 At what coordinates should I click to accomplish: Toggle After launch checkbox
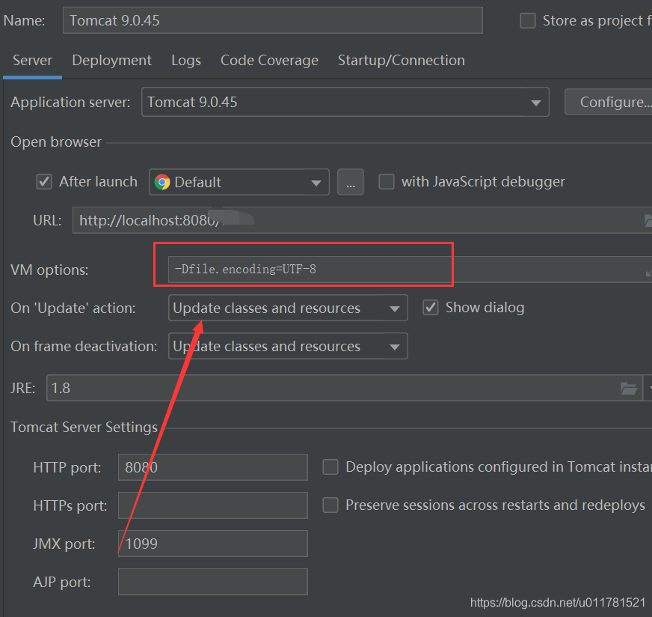tap(43, 182)
